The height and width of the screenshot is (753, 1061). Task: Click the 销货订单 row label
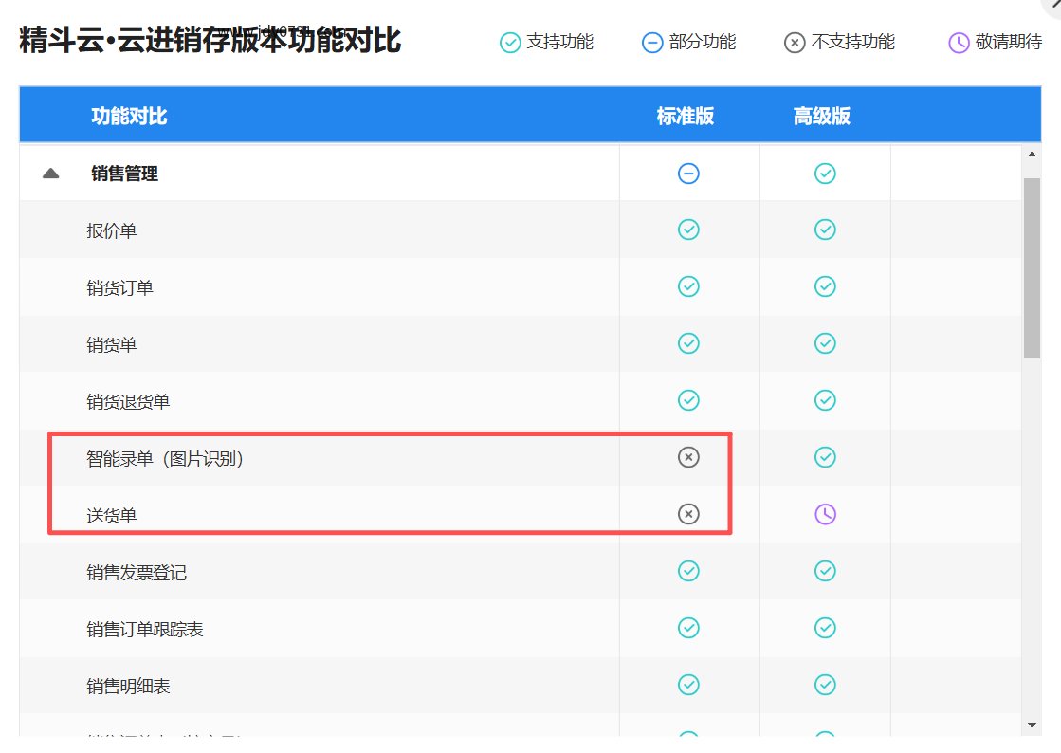[120, 287]
